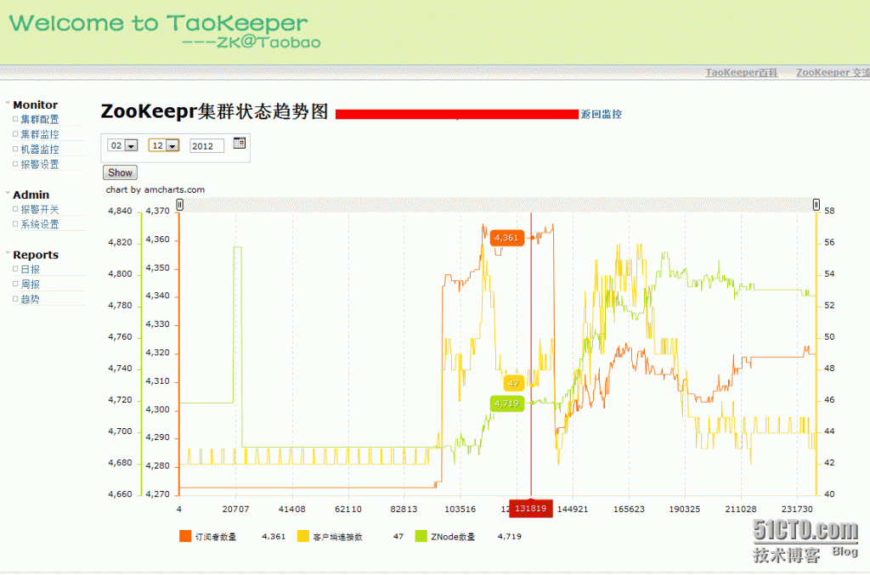Click the yellow 47 value balloon
The height and width of the screenshot is (575, 870).
(513, 383)
